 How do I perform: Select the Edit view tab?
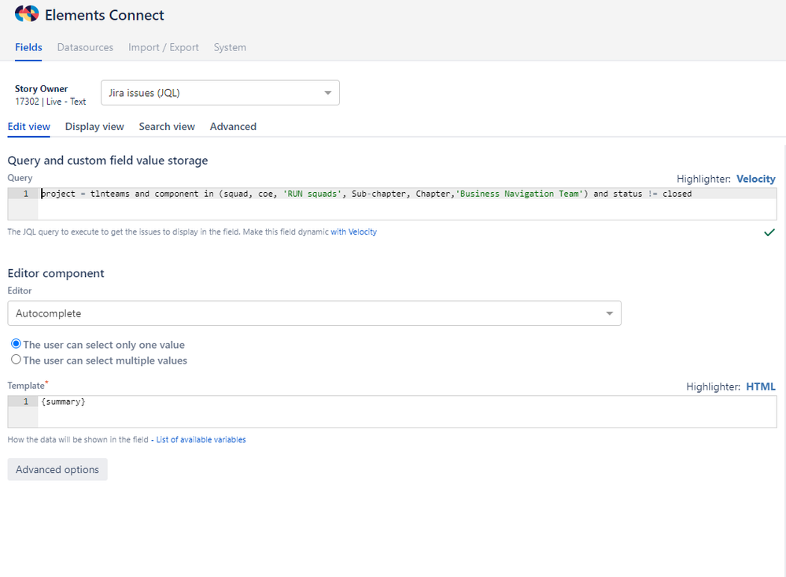28,127
